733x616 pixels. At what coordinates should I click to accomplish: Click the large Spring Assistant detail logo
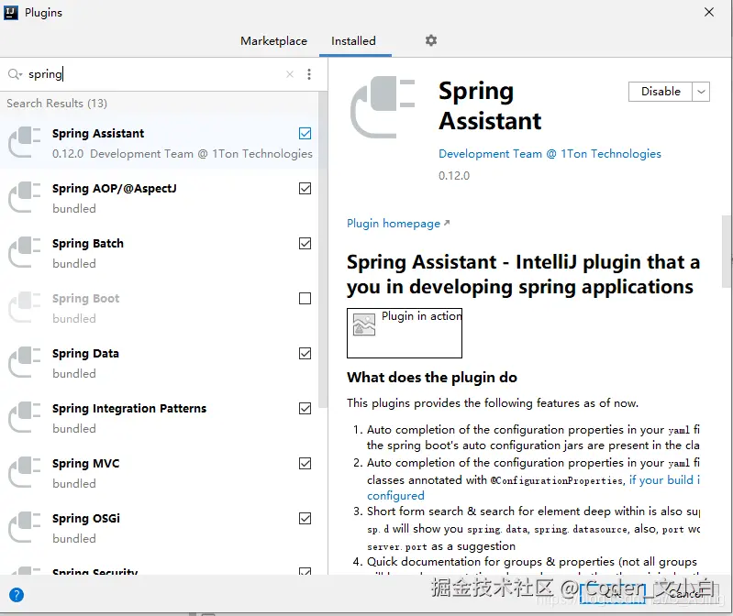coord(383,107)
